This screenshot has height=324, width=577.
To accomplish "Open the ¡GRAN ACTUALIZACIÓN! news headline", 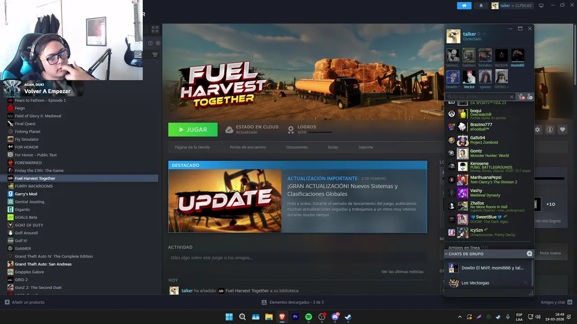I will [x=343, y=190].
